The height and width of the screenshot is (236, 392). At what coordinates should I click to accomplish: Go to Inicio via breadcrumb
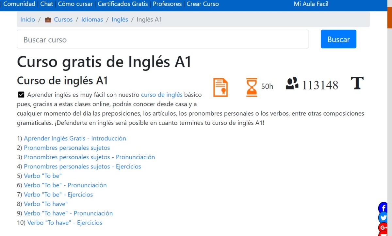pyautogui.click(x=27, y=19)
